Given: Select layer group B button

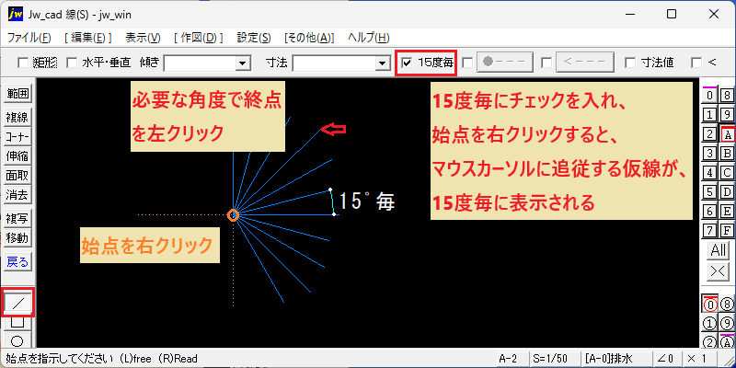Looking at the screenshot, I should click(x=727, y=153).
